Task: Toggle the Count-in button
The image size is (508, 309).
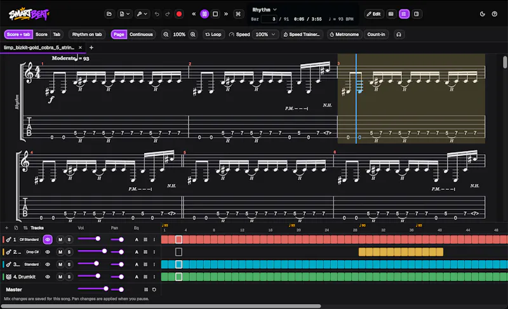Action: coord(376,34)
